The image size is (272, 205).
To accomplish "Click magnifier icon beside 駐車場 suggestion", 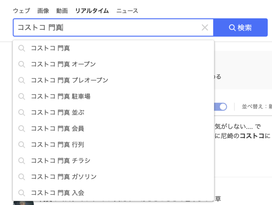I will tap(22, 97).
